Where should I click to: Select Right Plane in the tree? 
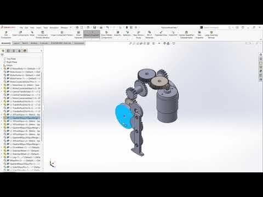(x=12, y=62)
